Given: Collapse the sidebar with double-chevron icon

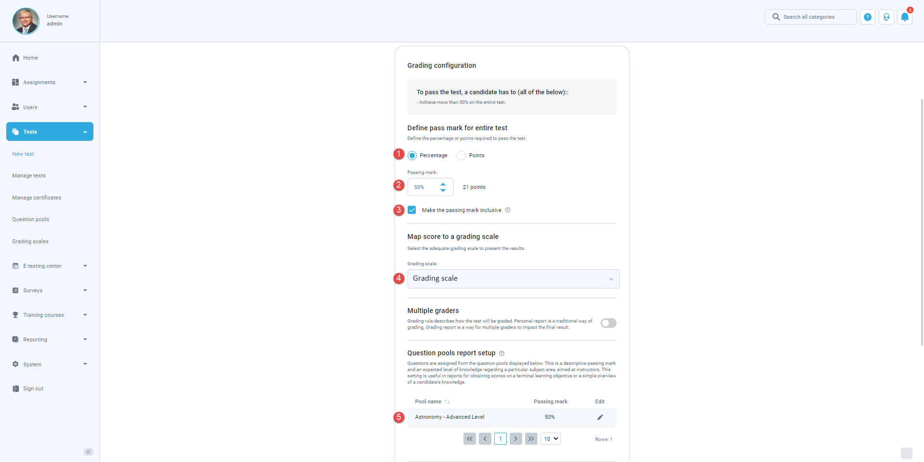Looking at the screenshot, I should click(89, 452).
